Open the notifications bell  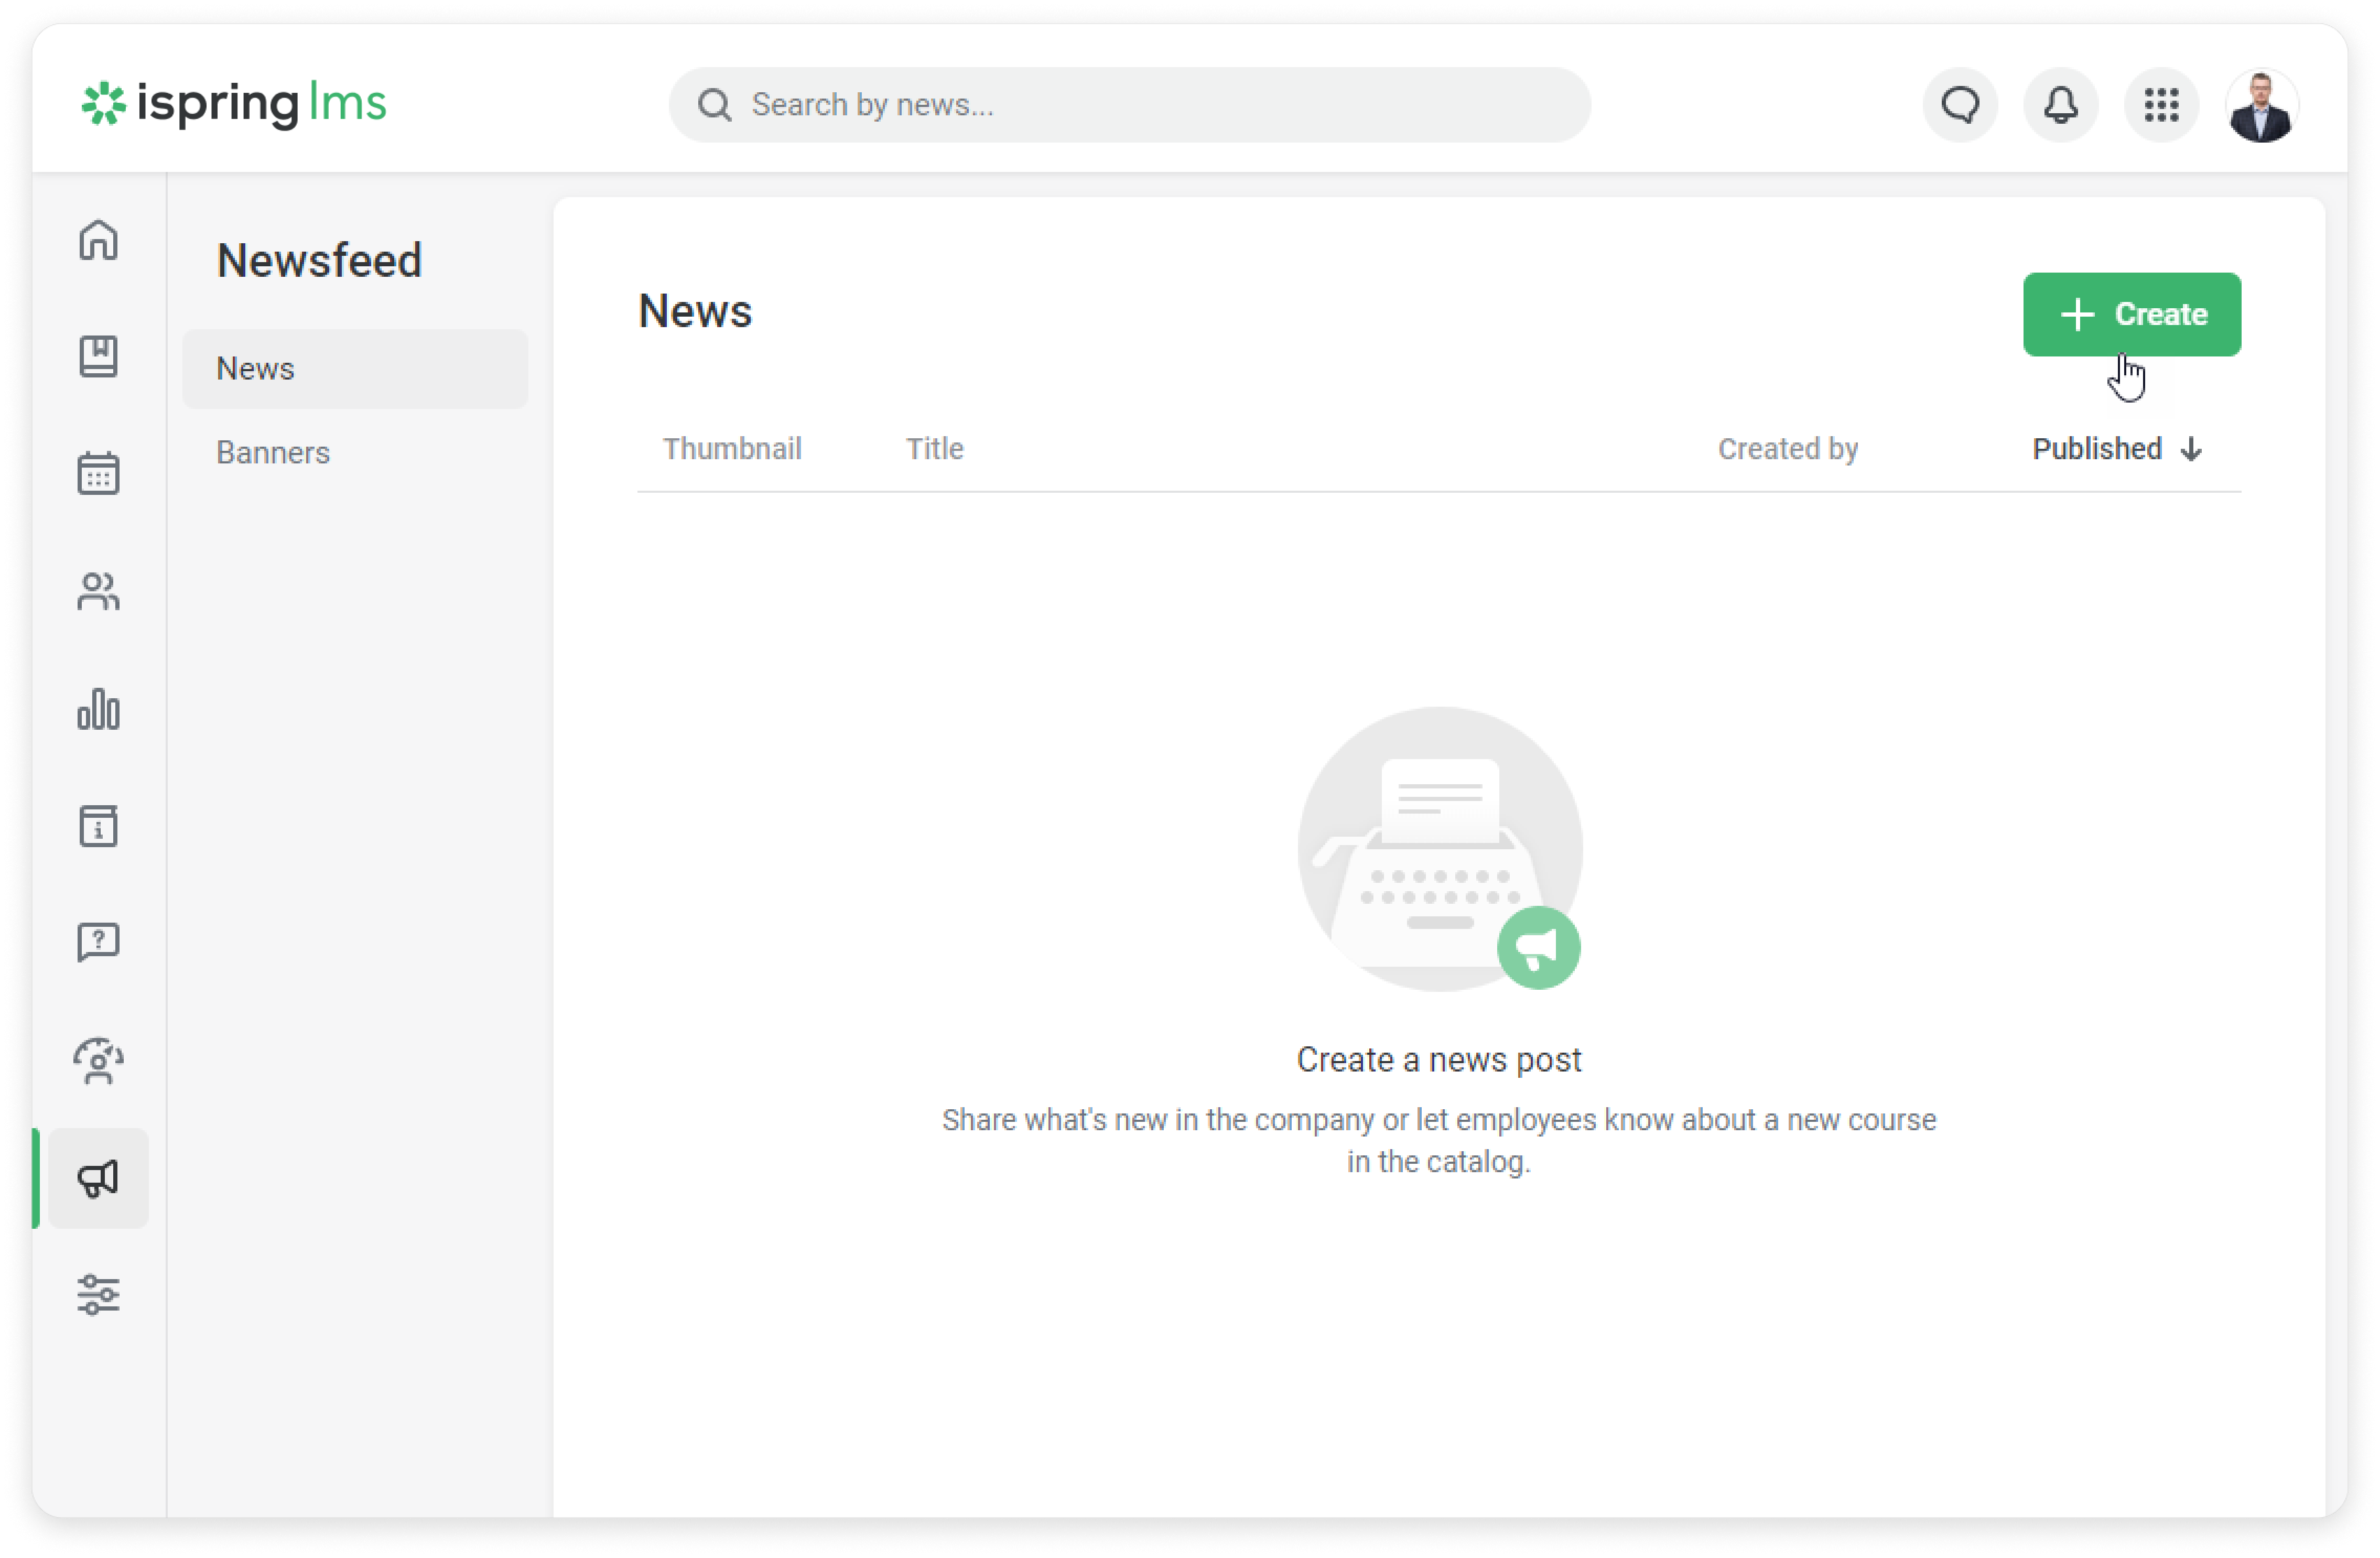[2060, 104]
